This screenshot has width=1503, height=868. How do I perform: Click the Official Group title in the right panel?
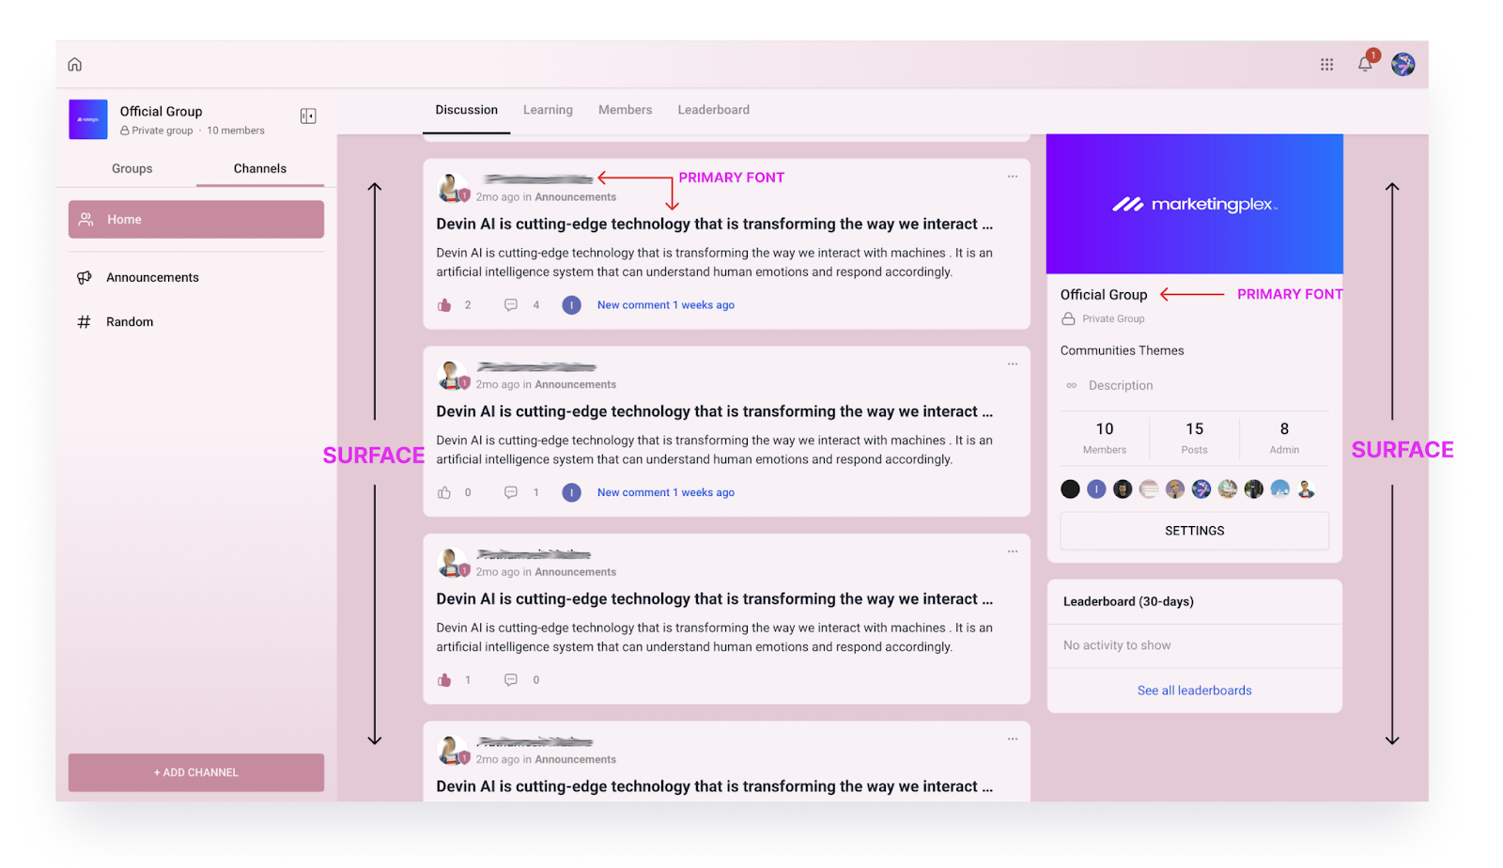tap(1104, 294)
